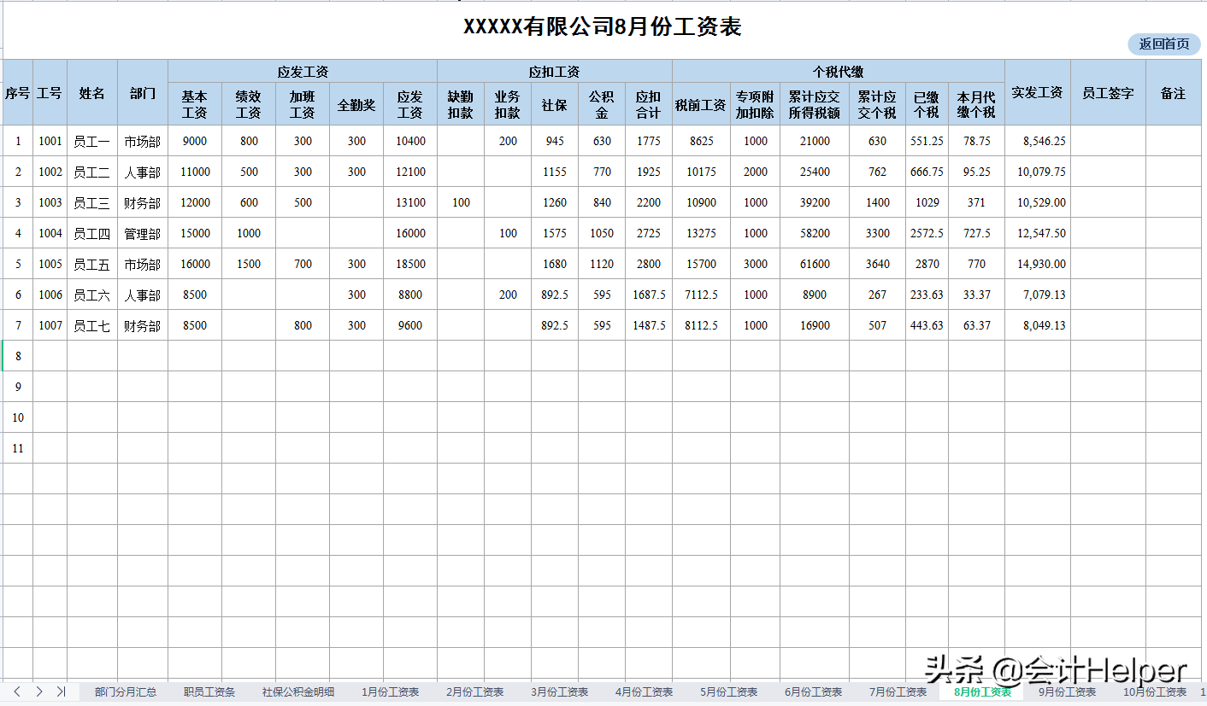Select the 员工签字 header cell
Image resolution: width=1207 pixels, height=706 pixels.
coord(1109,93)
